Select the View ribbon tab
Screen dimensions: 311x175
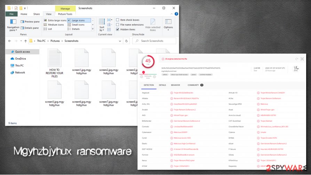[49, 14]
